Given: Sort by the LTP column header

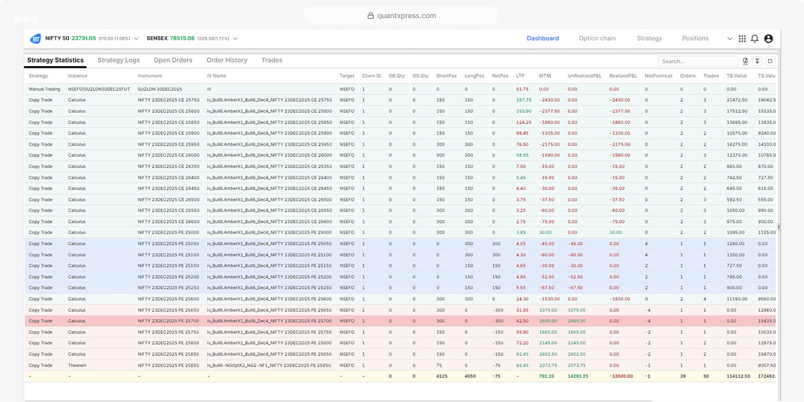Looking at the screenshot, I should click(520, 76).
